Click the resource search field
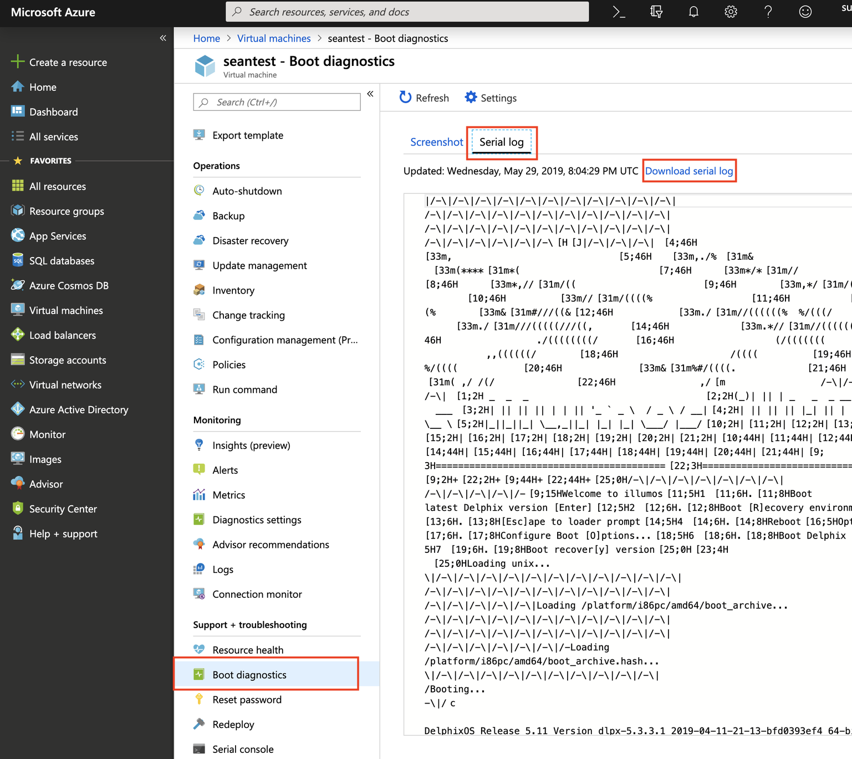The image size is (852, 759). 407,12
